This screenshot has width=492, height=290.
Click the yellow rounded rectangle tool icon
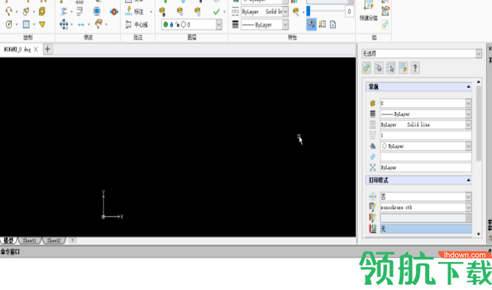(42, 12)
